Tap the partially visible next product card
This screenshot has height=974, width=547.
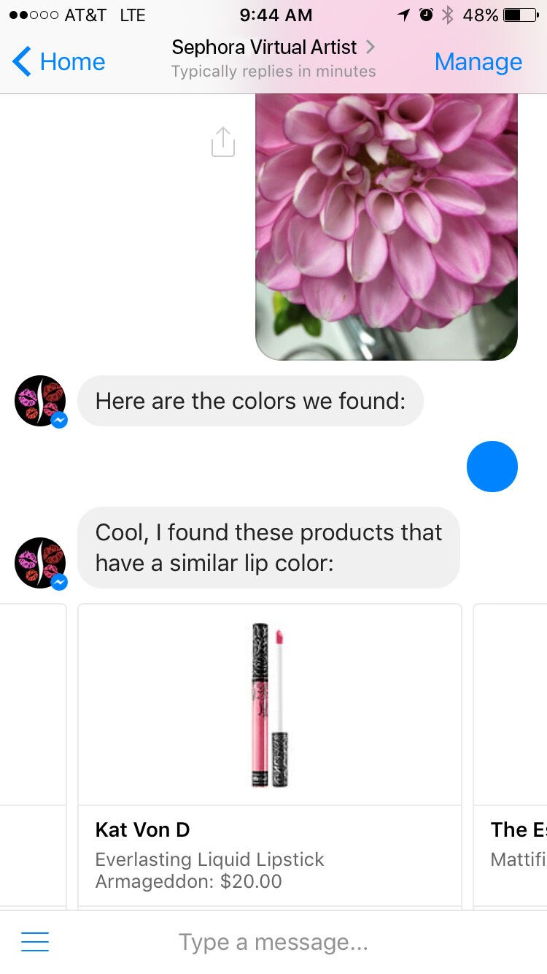point(511,756)
